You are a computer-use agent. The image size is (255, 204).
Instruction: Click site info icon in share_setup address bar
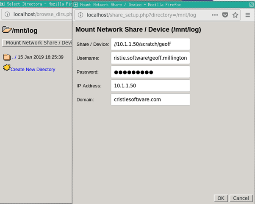click(x=80, y=15)
